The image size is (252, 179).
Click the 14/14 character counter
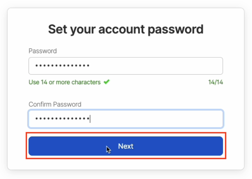pos(216,82)
